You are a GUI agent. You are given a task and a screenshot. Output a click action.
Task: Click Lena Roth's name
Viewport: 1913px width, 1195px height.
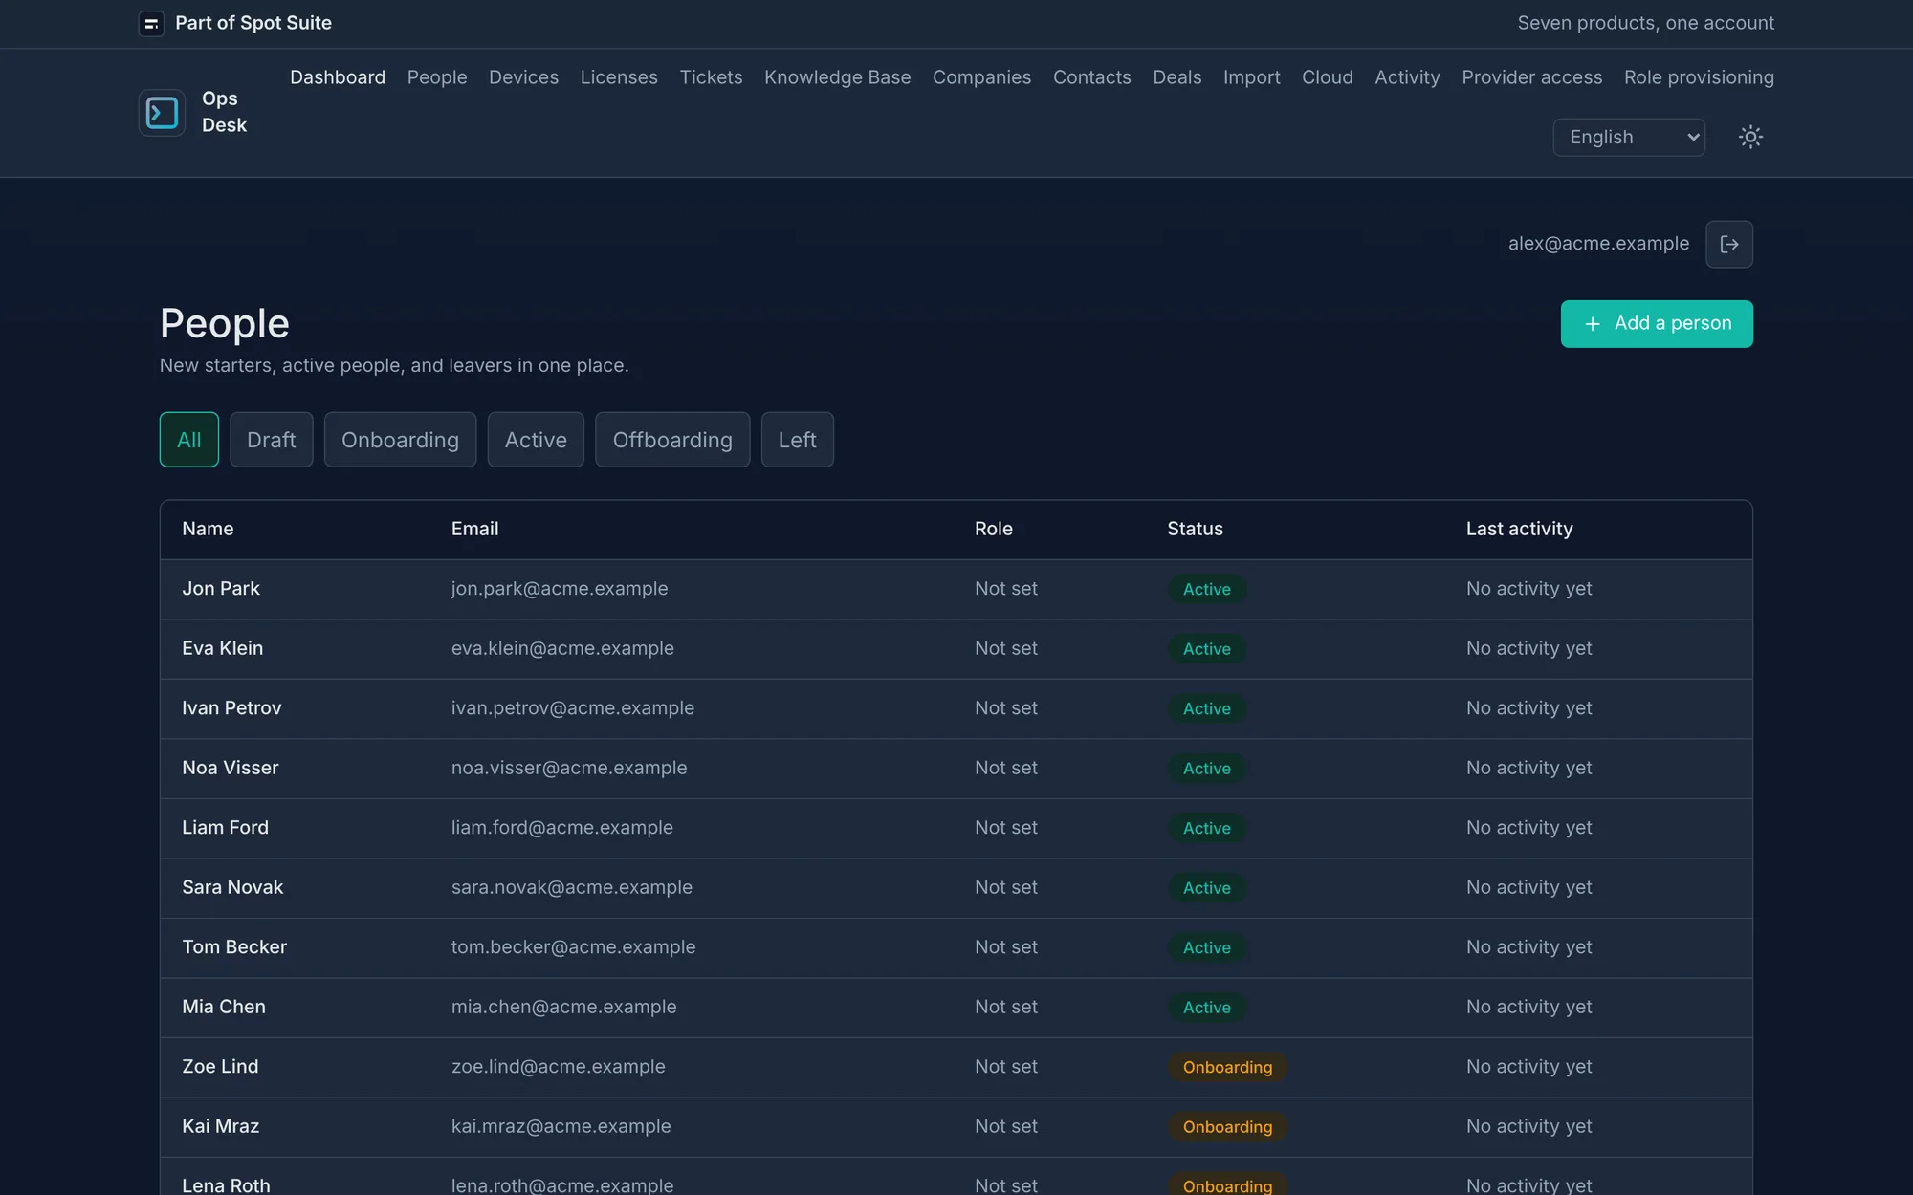pyautogui.click(x=226, y=1185)
